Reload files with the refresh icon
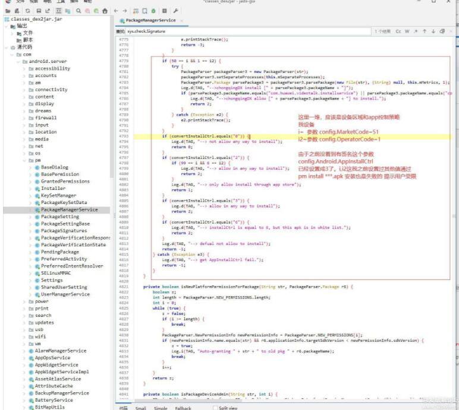 pos(28,11)
